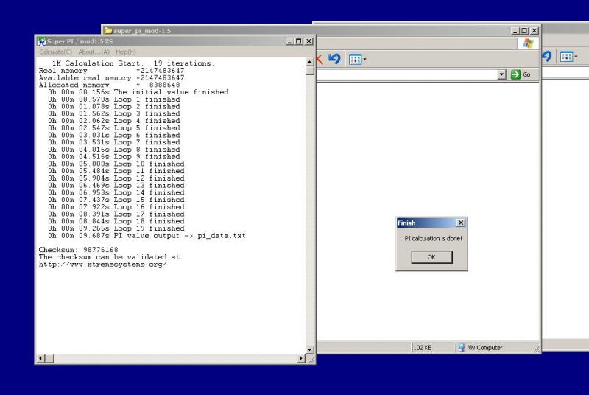
Task: Click OK in the Finish dialog
Action: coord(431,257)
